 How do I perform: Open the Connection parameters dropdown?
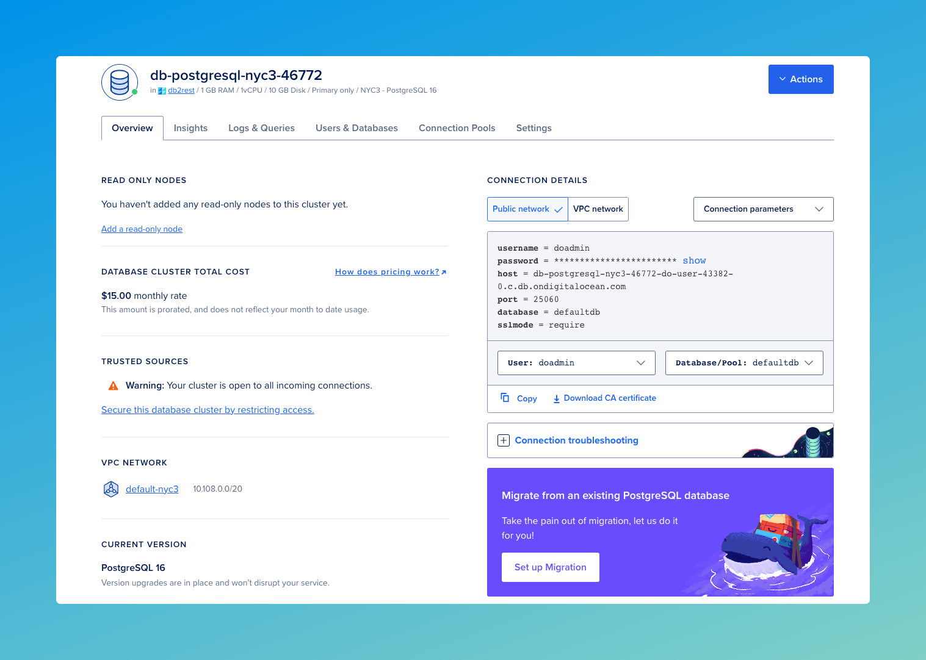762,209
